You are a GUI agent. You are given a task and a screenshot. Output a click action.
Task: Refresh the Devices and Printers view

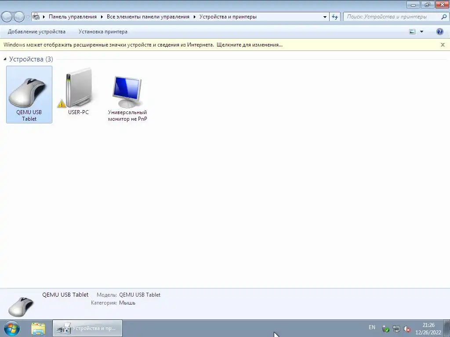(334, 17)
